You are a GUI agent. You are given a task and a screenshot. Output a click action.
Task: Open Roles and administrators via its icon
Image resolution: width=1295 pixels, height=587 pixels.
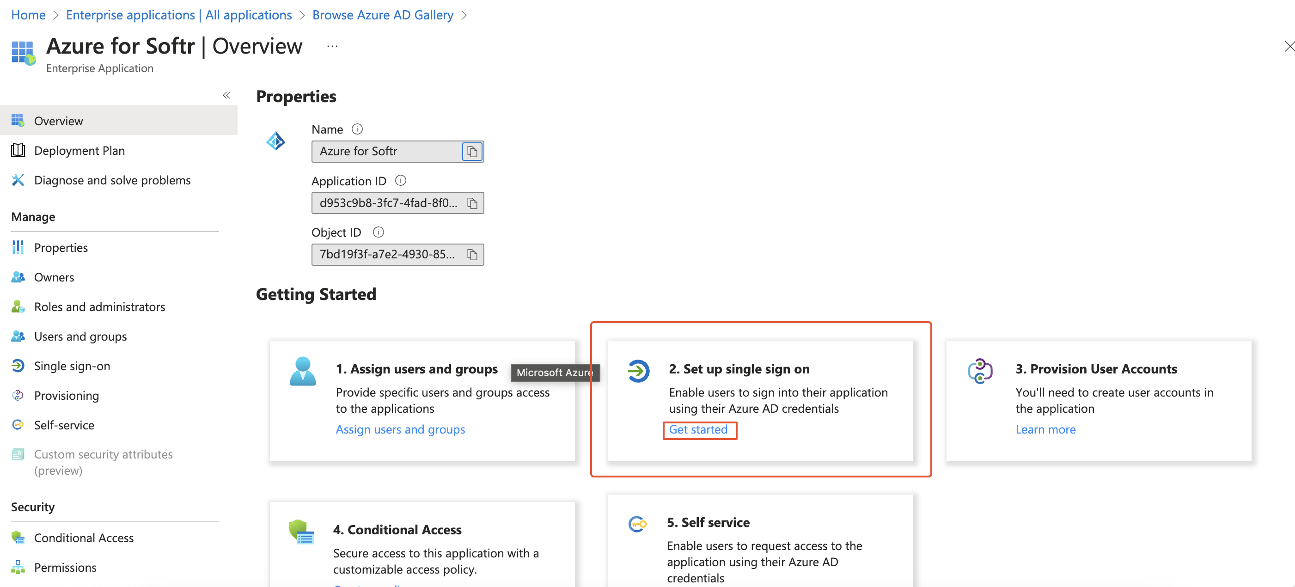tap(18, 306)
